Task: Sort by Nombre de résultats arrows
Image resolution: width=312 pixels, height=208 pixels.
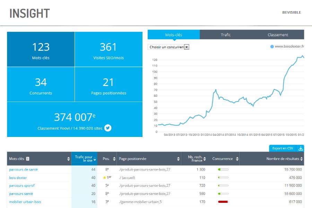Action: (x=302, y=159)
